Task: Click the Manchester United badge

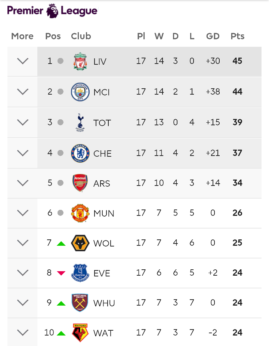Action: [x=80, y=213]
